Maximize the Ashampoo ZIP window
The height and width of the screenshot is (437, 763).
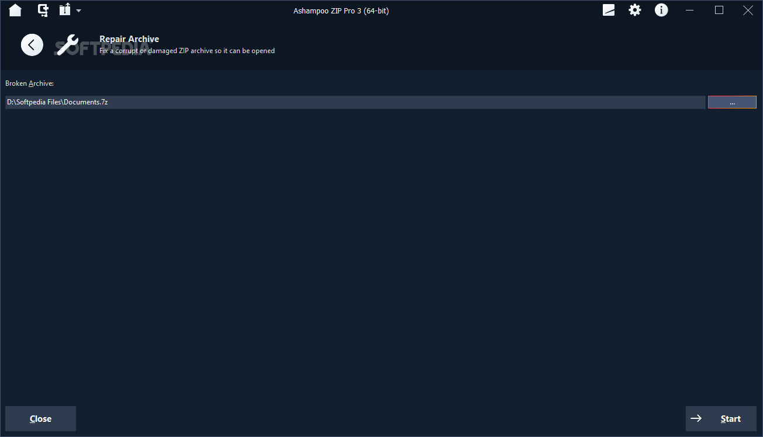[x=719, y=10]
